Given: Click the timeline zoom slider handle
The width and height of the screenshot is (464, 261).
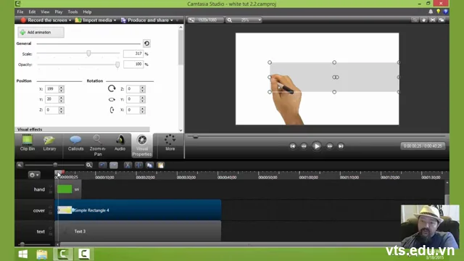Looking at the screenshot, I should click(x=55, y=165).
